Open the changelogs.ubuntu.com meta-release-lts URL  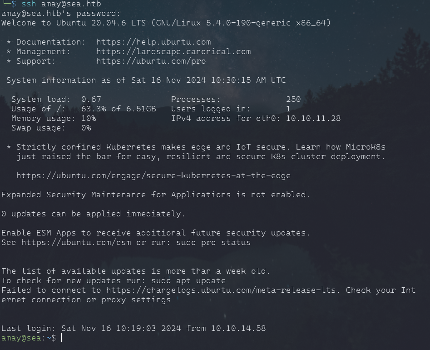223,290
